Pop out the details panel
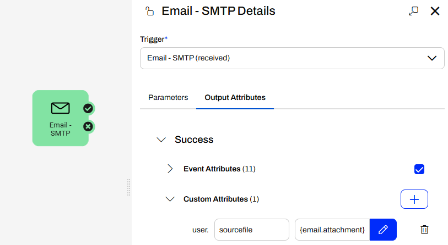 click(414, 11)
